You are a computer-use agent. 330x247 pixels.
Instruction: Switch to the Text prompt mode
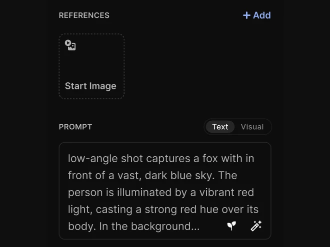click(220, 127)
